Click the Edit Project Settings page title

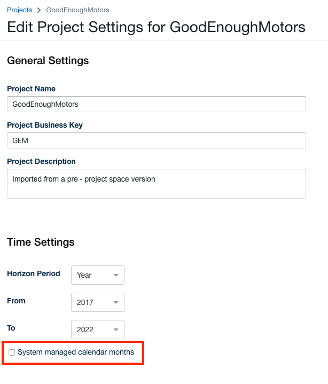click(156, 27)
